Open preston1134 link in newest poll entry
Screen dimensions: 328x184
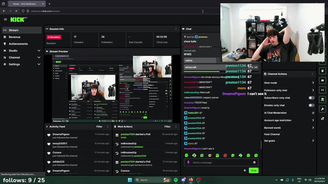pyautogui.click(x=128, y=134)
